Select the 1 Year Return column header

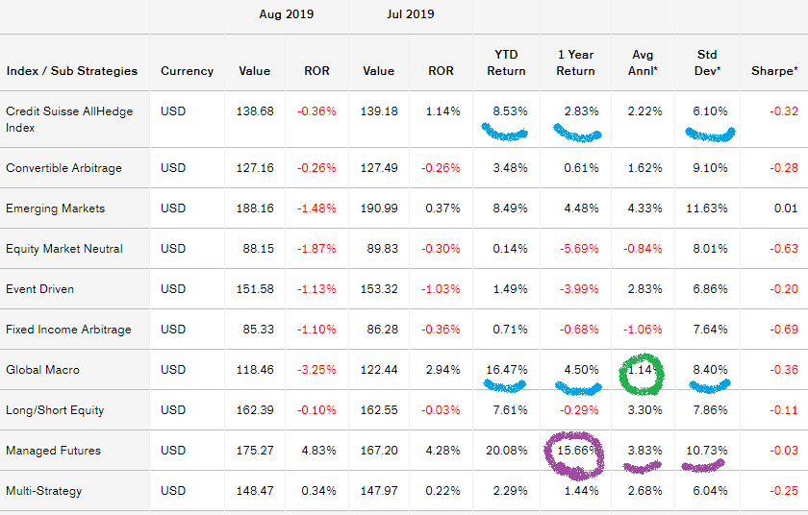(575, 62)
